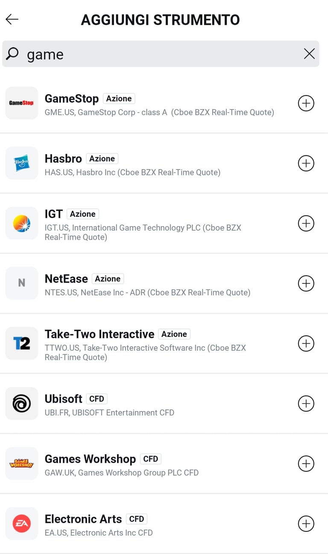Open the Ubisoft instrument name
328x554 pixels.
pyautogui.click(x=63, y=399)
